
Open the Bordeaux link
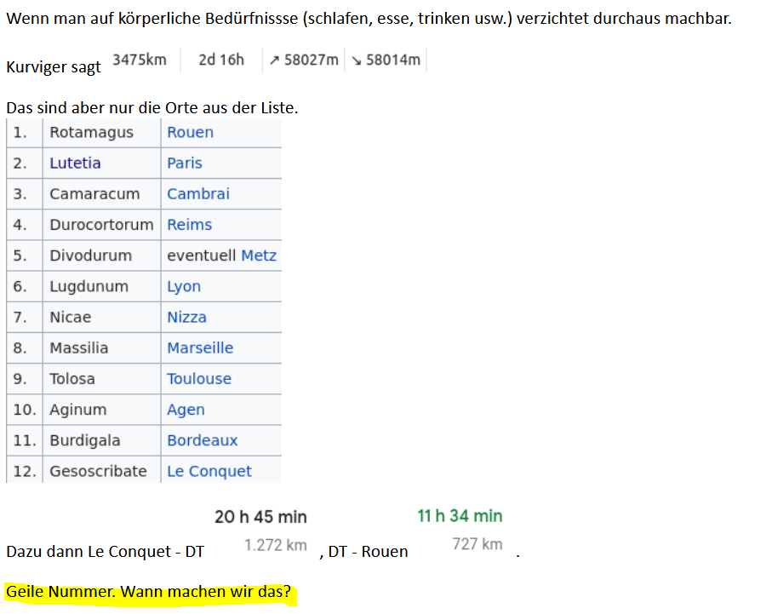point(202,440)
